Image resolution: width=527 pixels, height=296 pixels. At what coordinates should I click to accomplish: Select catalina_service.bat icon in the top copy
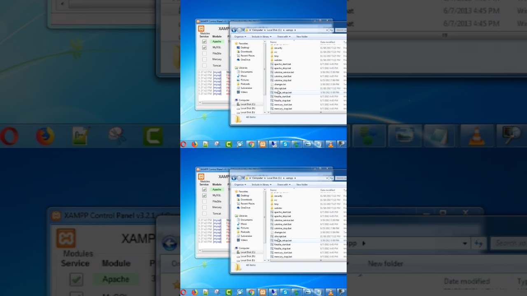(272, 72)
